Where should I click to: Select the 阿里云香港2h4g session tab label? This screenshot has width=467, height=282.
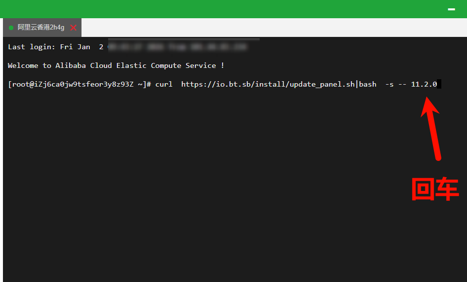click(41, 28)
